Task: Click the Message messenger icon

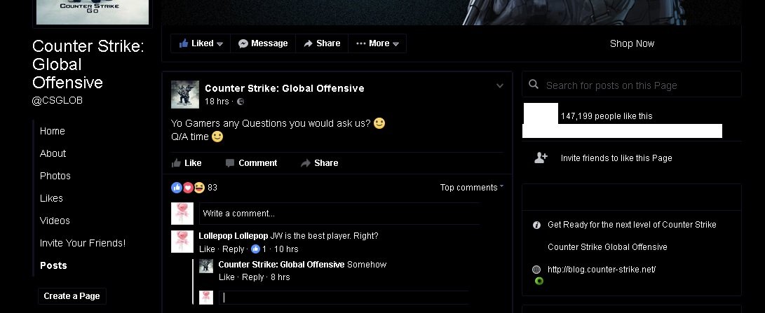Action: 243,43
